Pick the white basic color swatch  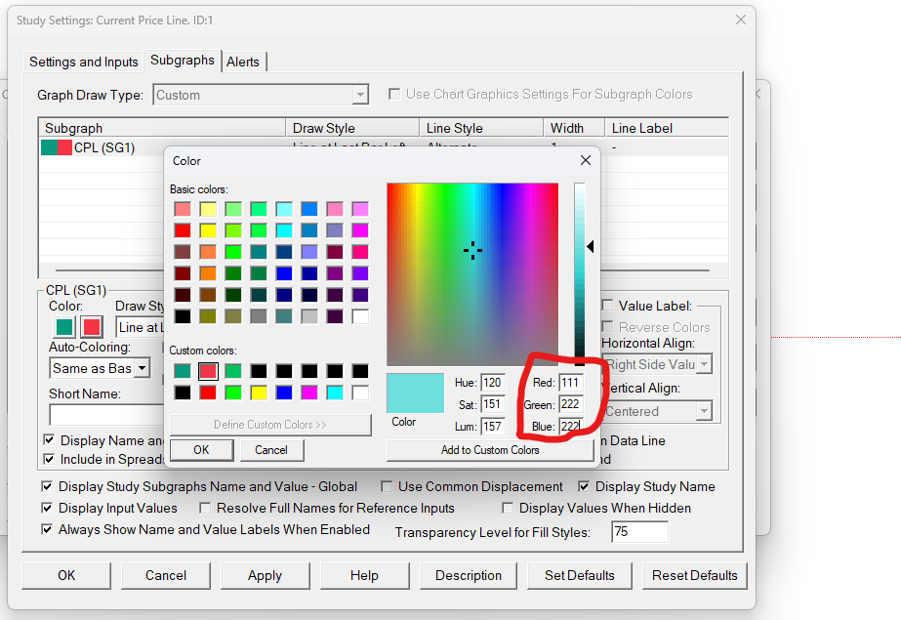pos(360,316)
